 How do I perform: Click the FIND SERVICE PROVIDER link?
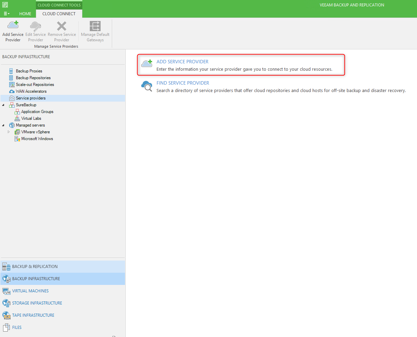tap(183, 83)
